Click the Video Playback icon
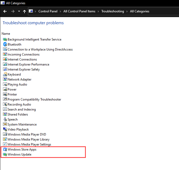The height and width of the screenshot is (170, 179). pyautogui.click(x=5, y=129)
